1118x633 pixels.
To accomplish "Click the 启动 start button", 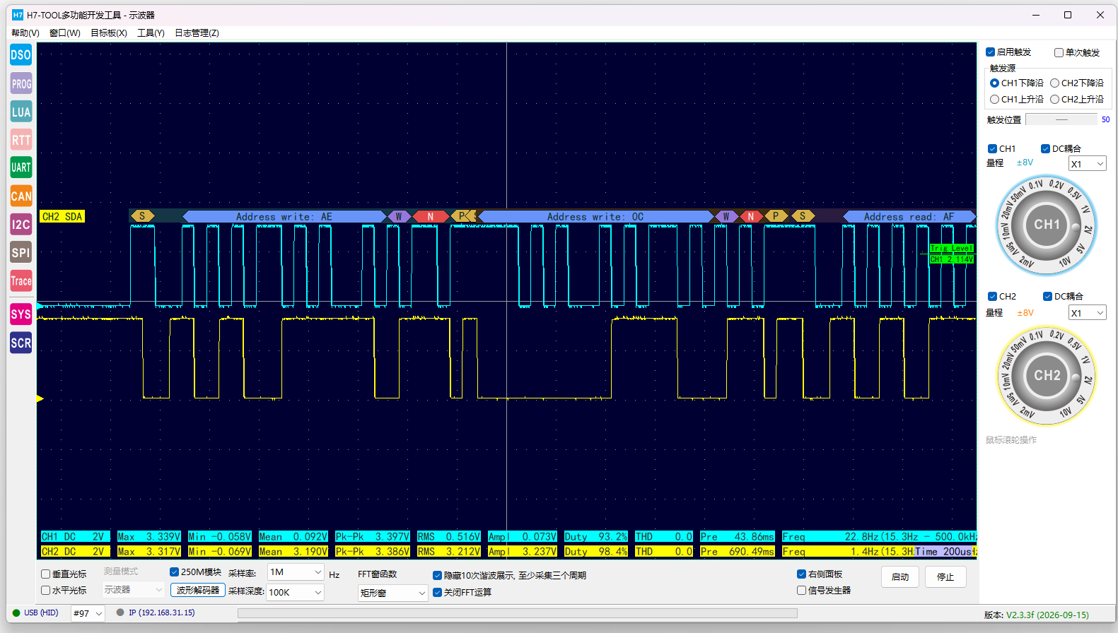I will pos(900,577).
